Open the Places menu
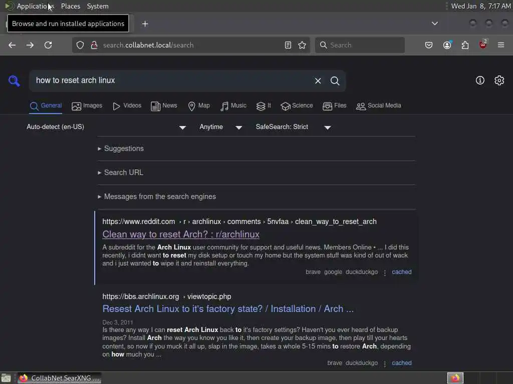513x384 pixels. [x=71, y=6]
